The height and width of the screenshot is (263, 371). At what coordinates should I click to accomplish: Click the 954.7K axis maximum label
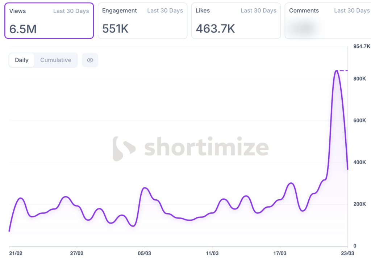click(362, 46)
